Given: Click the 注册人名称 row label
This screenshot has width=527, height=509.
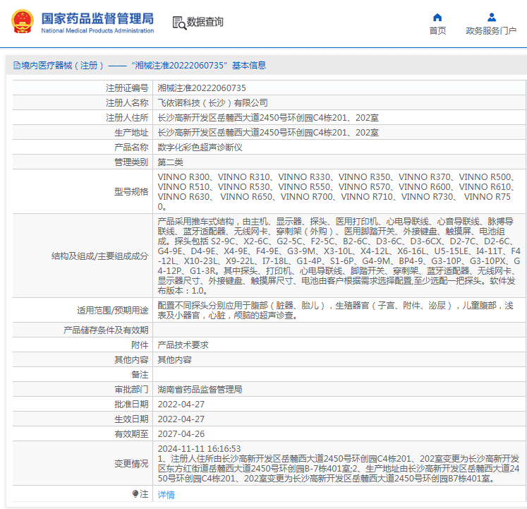Looking at the screenshot, I should pos(127,103).
